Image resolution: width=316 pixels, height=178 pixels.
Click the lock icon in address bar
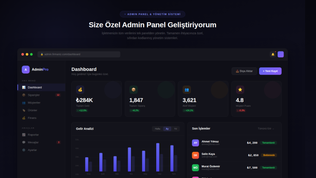tap(42, 54)
